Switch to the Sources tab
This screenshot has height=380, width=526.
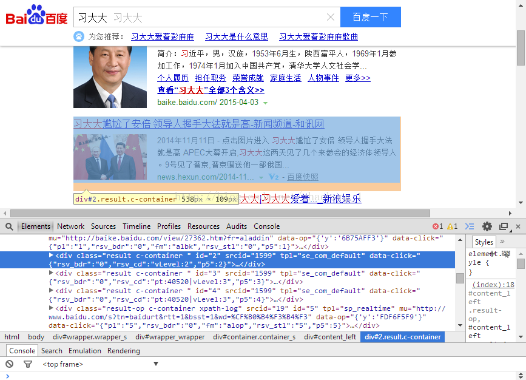(x=103, y=226)
